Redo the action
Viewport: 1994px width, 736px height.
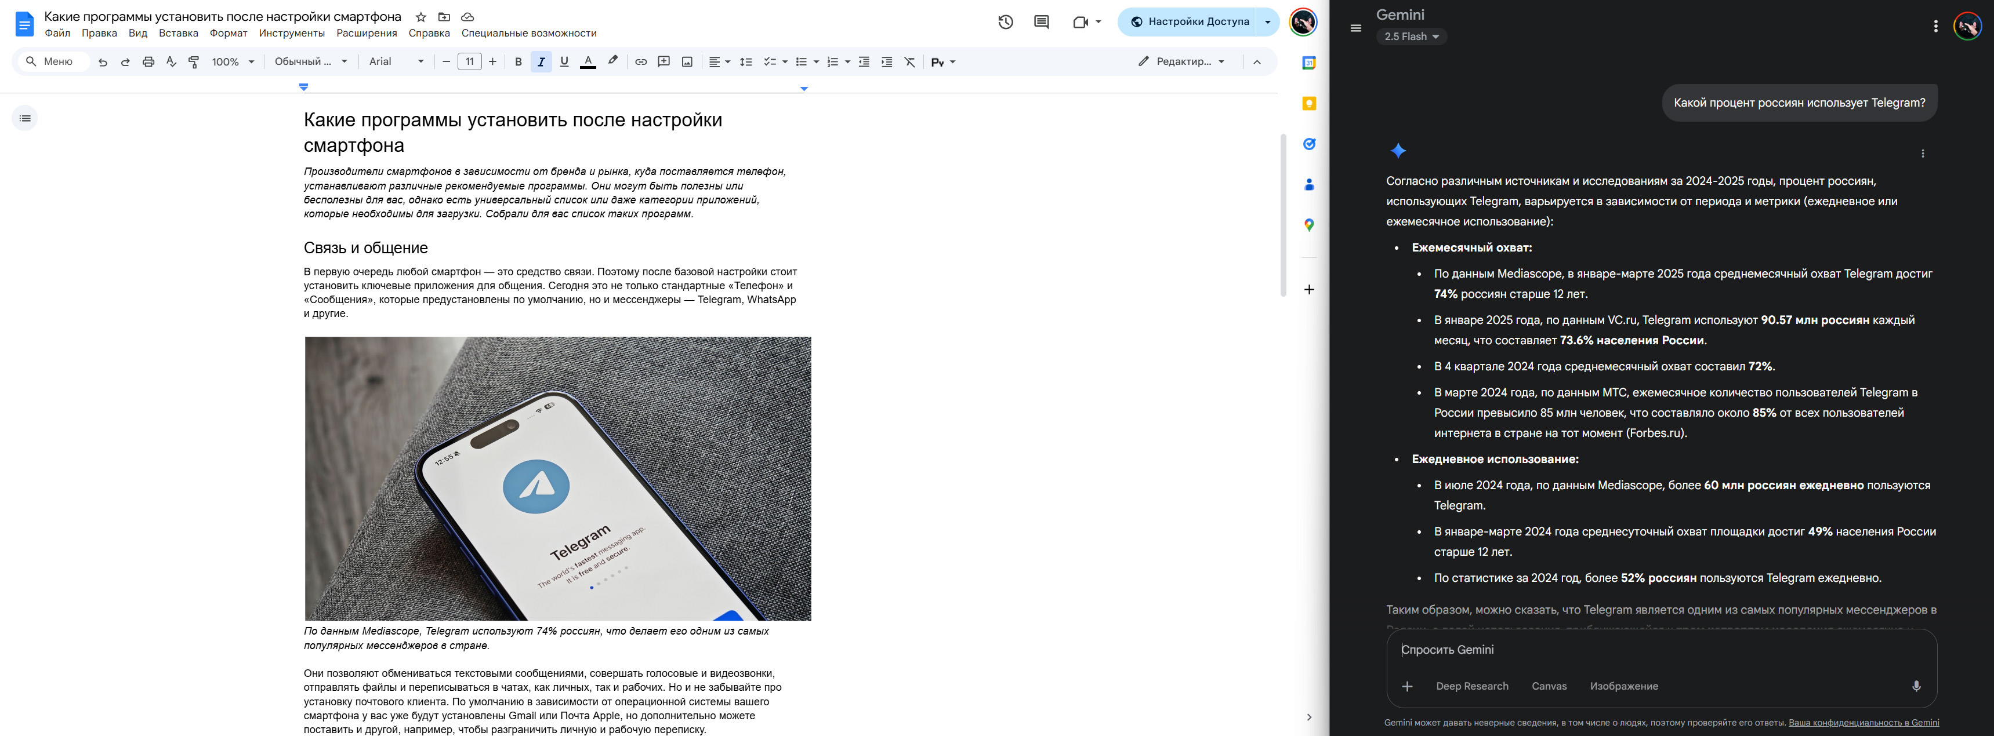click(125, 62)
